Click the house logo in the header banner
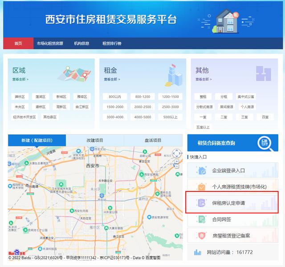This screenshot has height=267, width=285. [226, 21]
